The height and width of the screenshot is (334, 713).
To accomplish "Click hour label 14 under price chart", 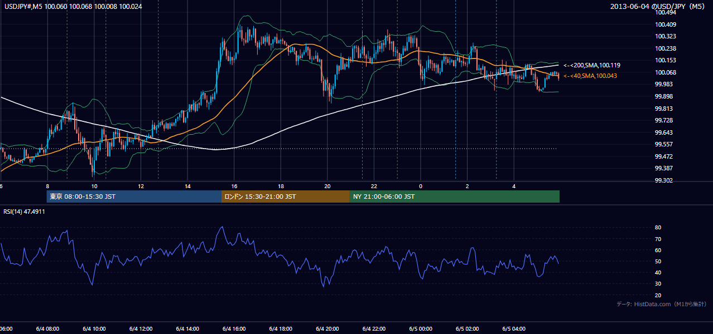I will [187, 186].
